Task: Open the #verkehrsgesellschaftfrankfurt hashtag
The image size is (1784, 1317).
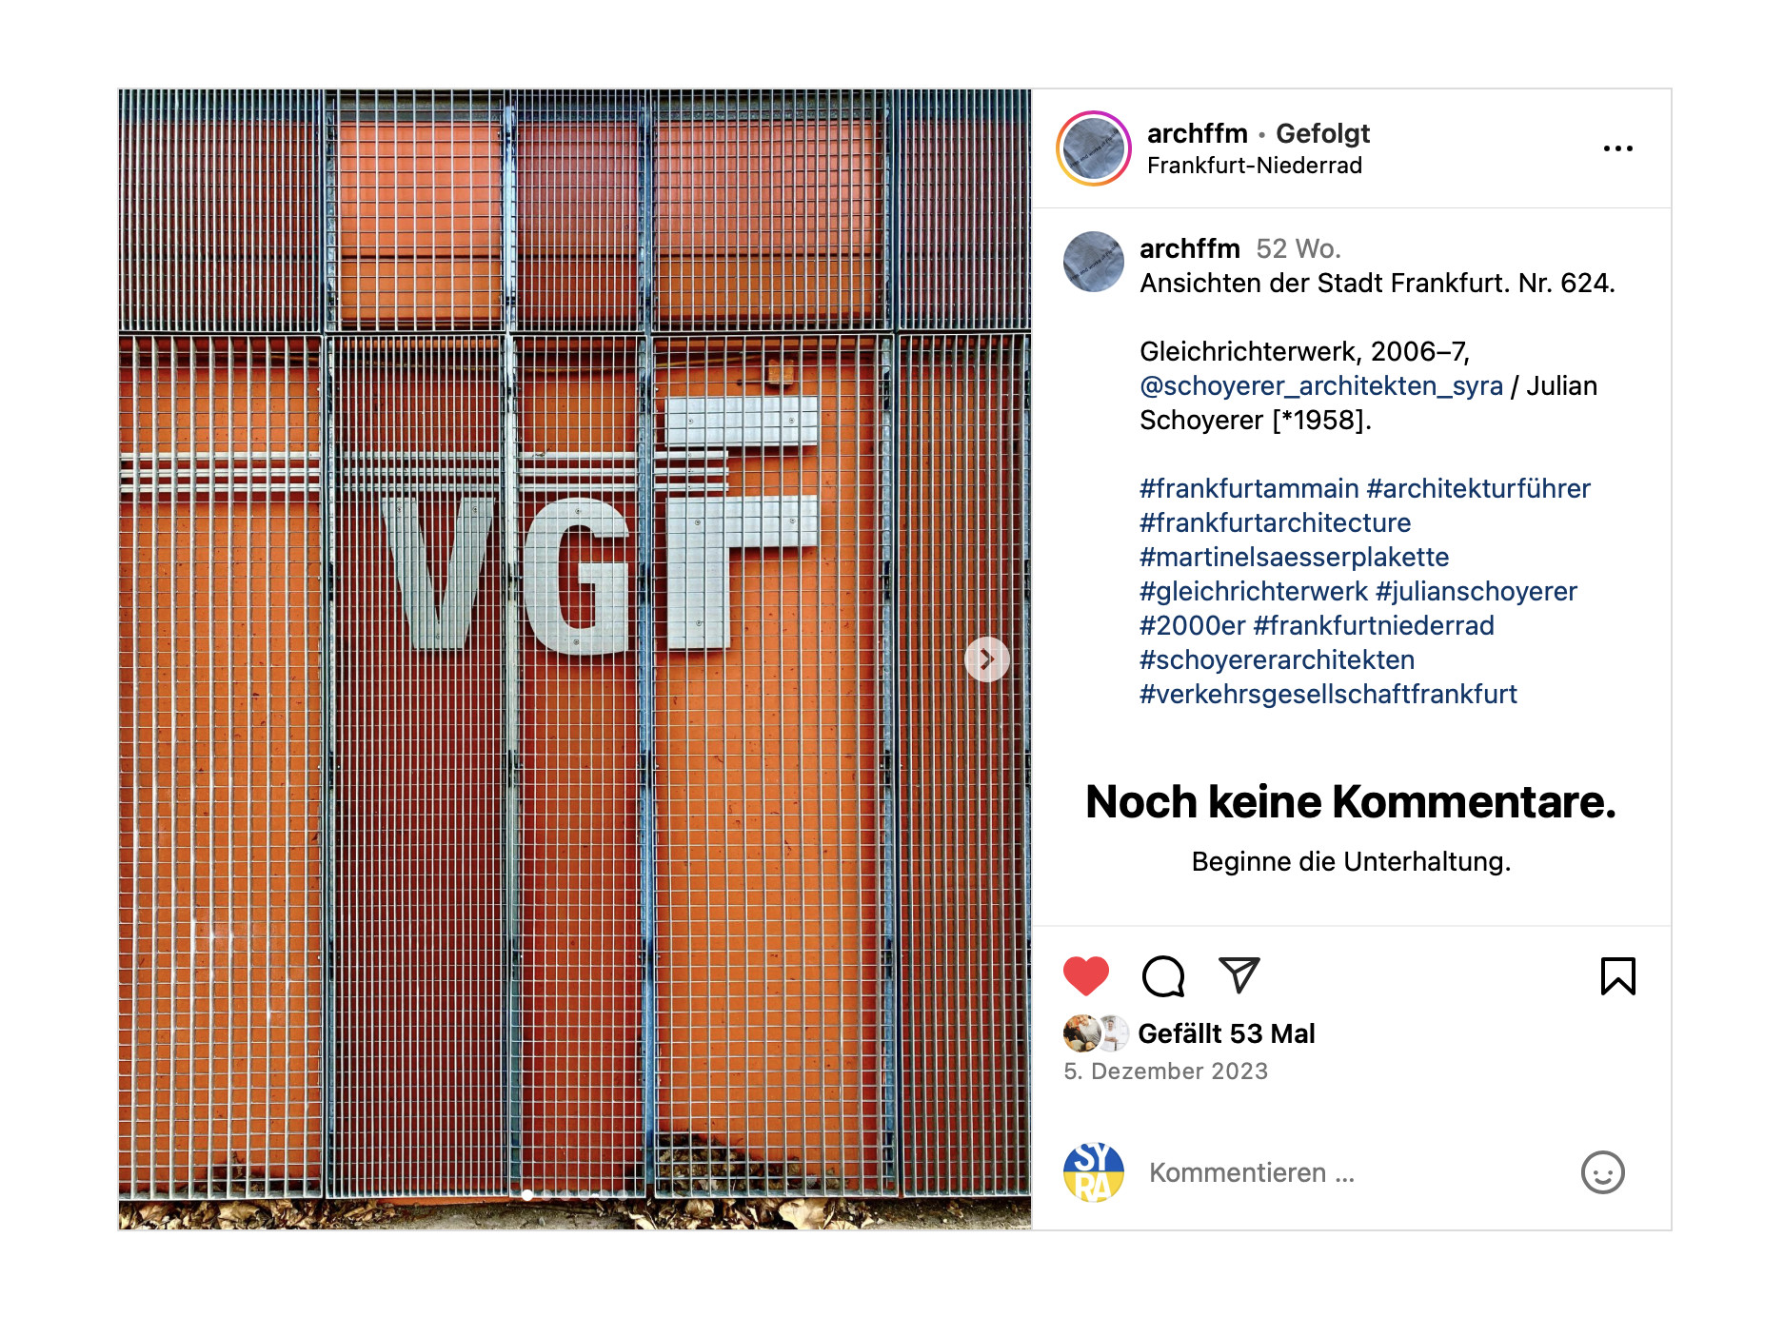Action: pyautogui.click(x=1328, y=695)
